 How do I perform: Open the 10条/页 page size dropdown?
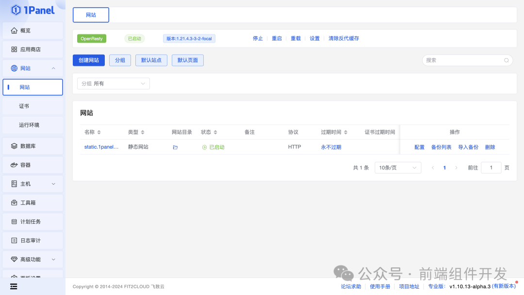(398, 168)
